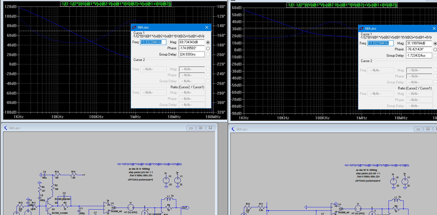Select the Phase radio button beside -174.89583°
This screenshot has height=215, width=437.
coord(208,48)
